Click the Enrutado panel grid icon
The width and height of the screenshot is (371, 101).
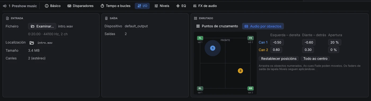coord(196,18)
